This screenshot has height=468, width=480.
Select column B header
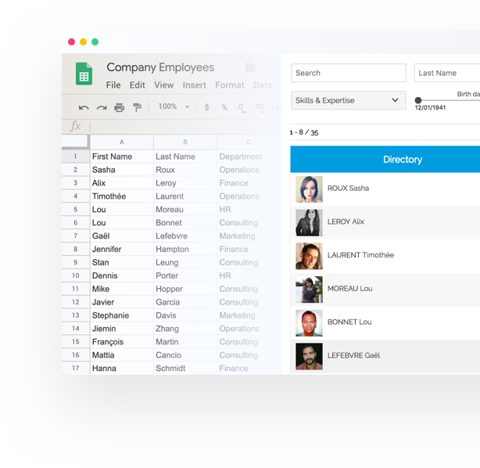coord(185,142)
